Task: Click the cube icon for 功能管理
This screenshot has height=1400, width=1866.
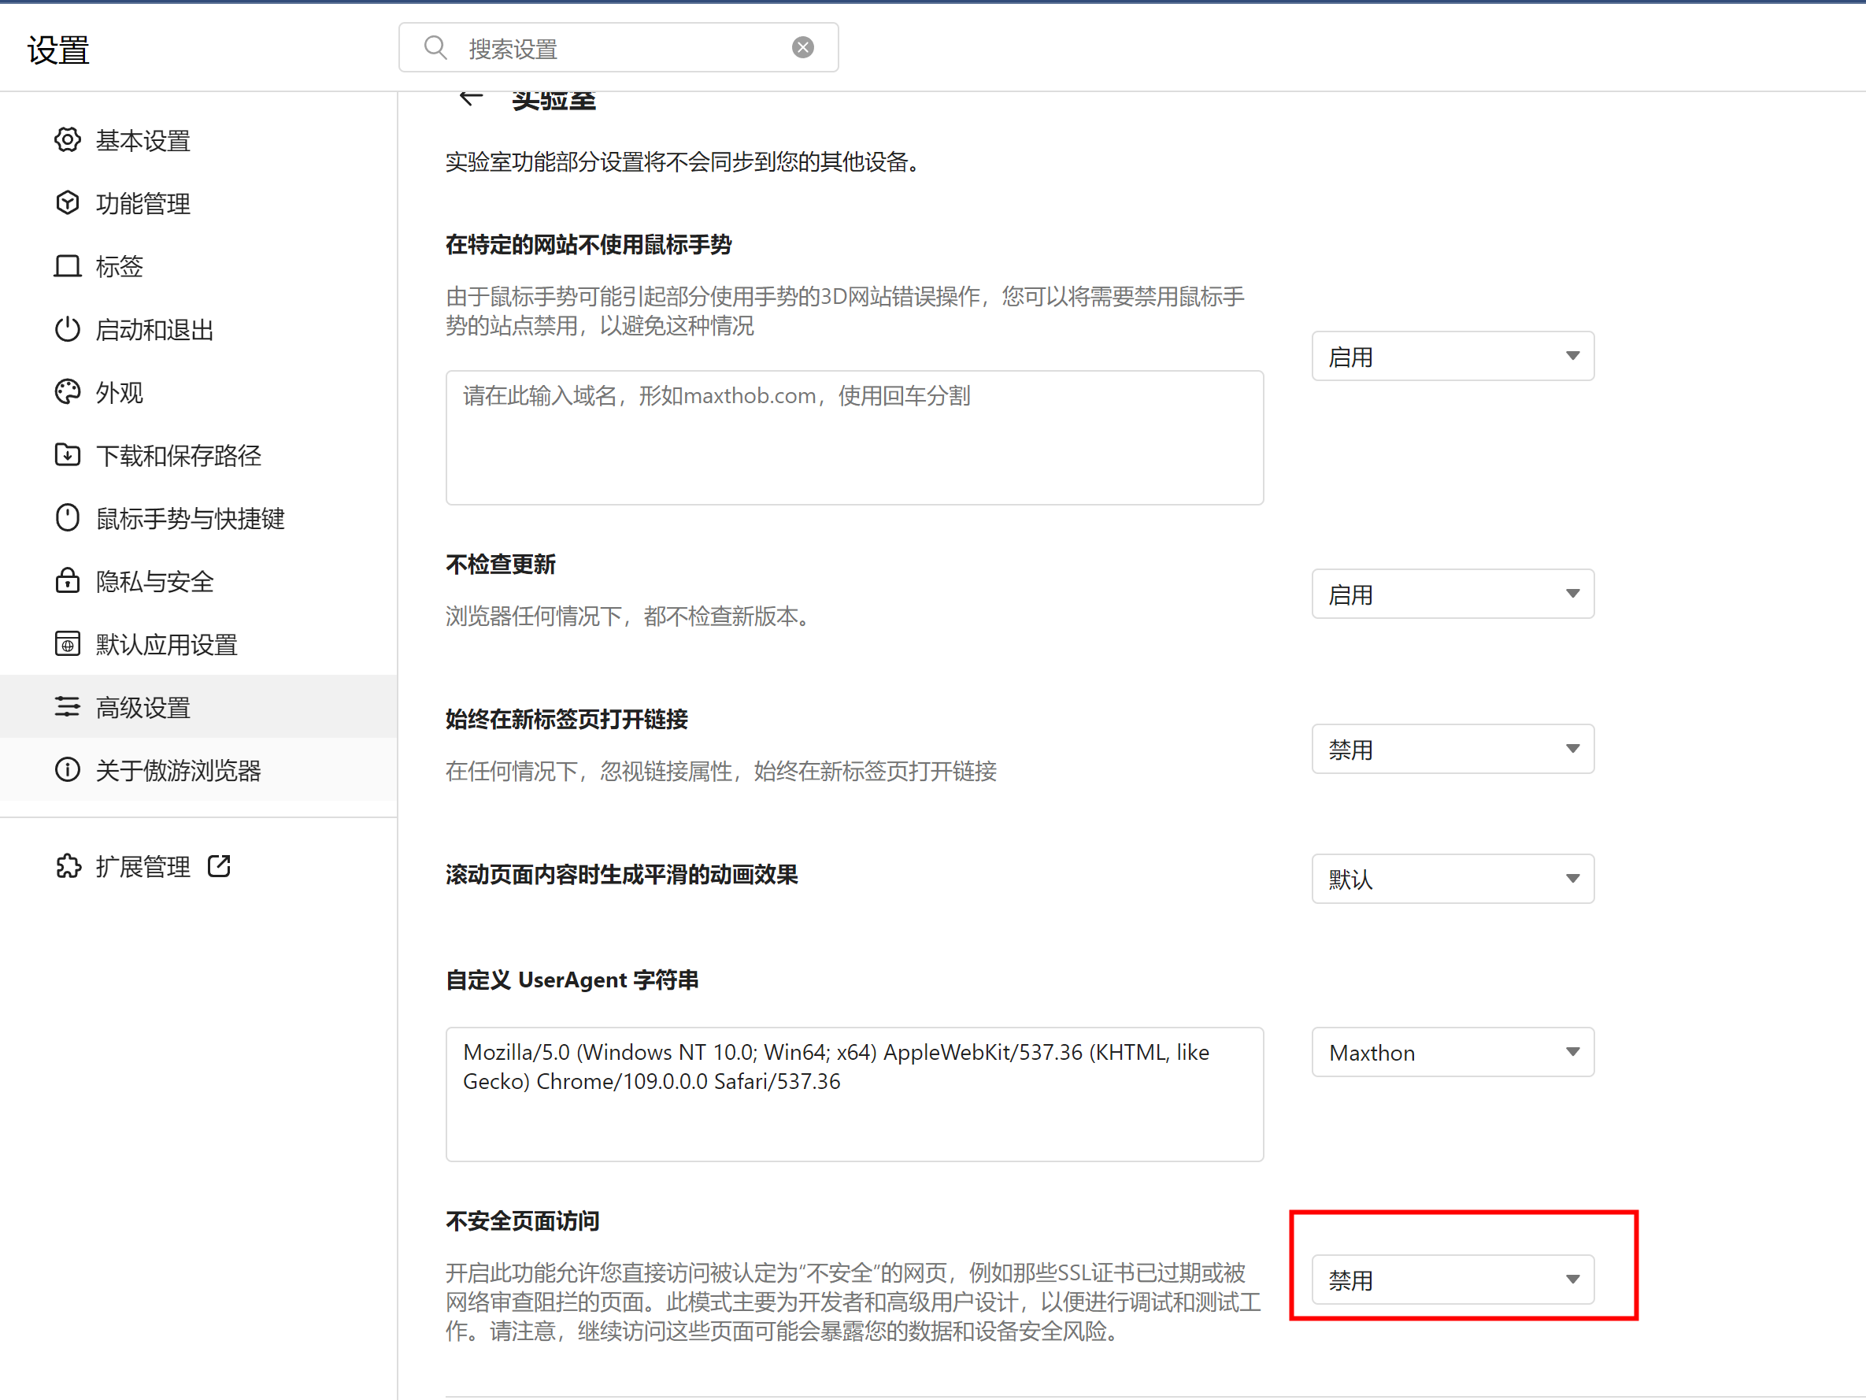Action: tap(68, 203)
